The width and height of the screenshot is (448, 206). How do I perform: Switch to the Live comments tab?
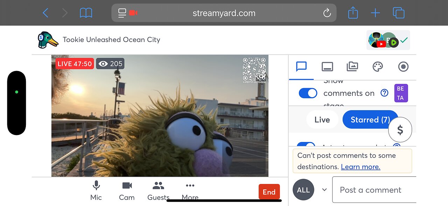(x=322, y=120)
